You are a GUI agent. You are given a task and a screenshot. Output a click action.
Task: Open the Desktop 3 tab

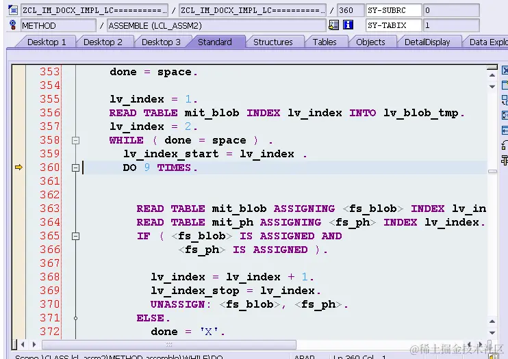(161, 42)
